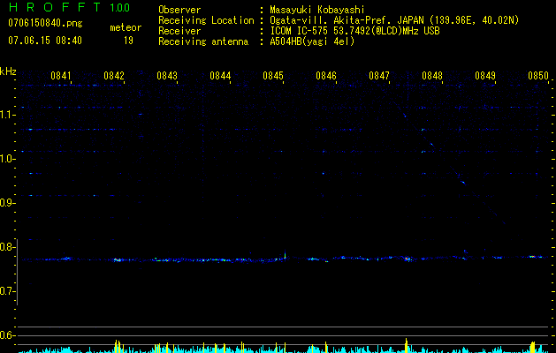Click the 0844 time axis marker
This screenshot has height=353, width=556.
(x=220, y=76)
